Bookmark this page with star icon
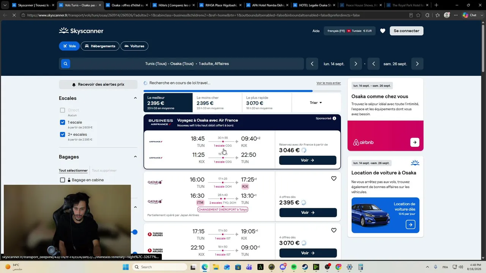This screenshot has height=273, width=486. [x=418, y=15]
